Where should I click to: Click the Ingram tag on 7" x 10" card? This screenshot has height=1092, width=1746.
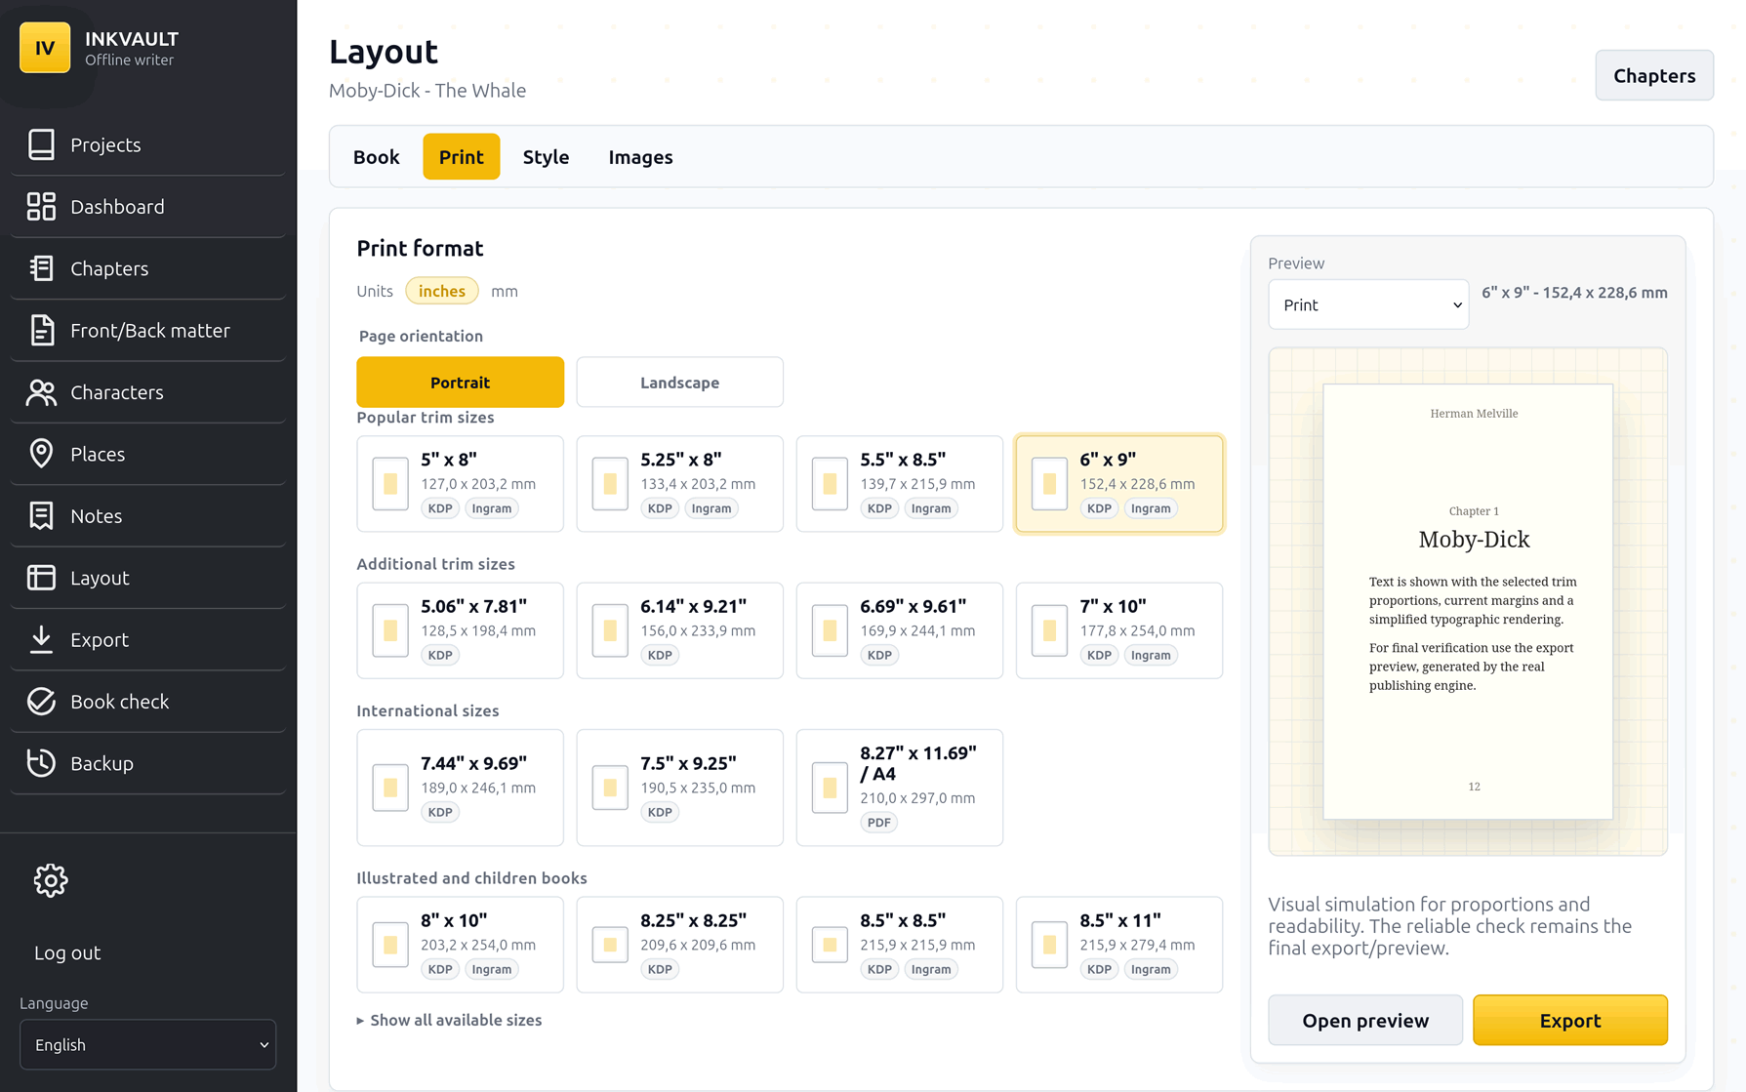[x=1151, y=655]
